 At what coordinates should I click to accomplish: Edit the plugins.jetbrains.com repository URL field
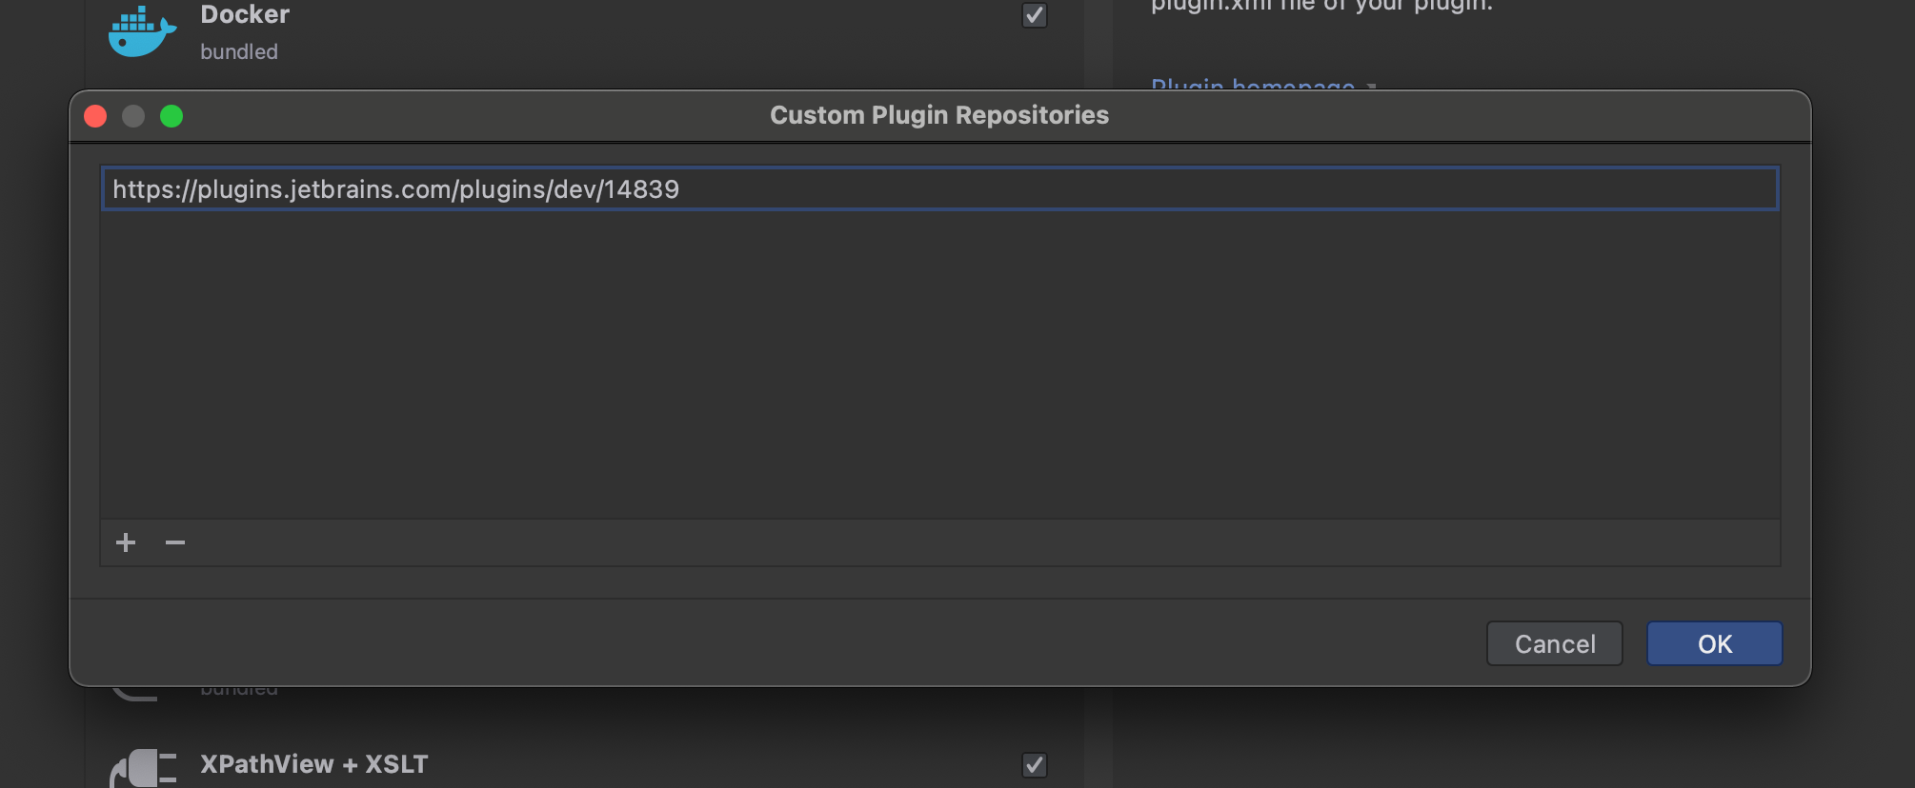940,188
